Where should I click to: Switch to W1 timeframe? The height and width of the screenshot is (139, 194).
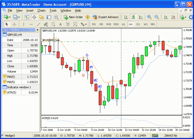[x=146, y=24]
